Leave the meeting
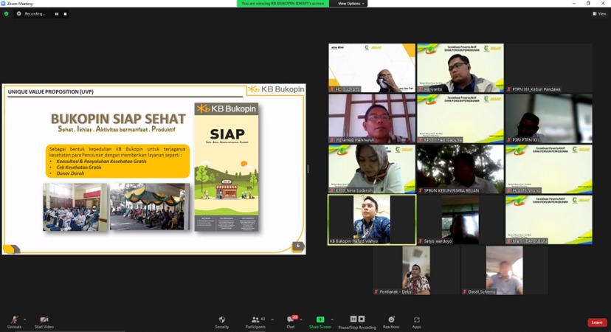Image resolution: width=611 pixels, height=332 pixels. pos(597,322)
